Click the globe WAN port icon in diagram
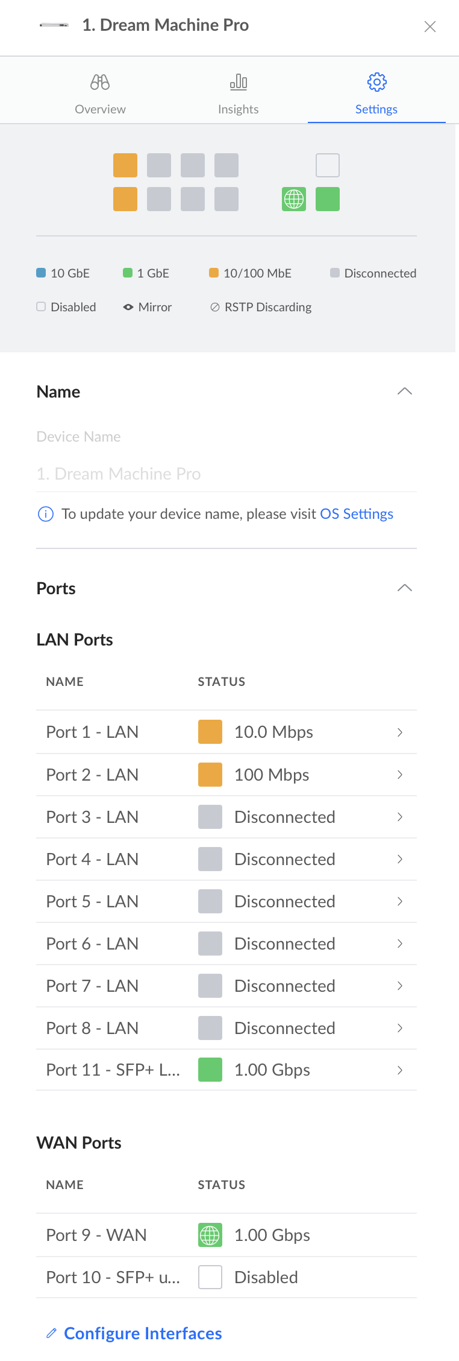 pos(294,199)
